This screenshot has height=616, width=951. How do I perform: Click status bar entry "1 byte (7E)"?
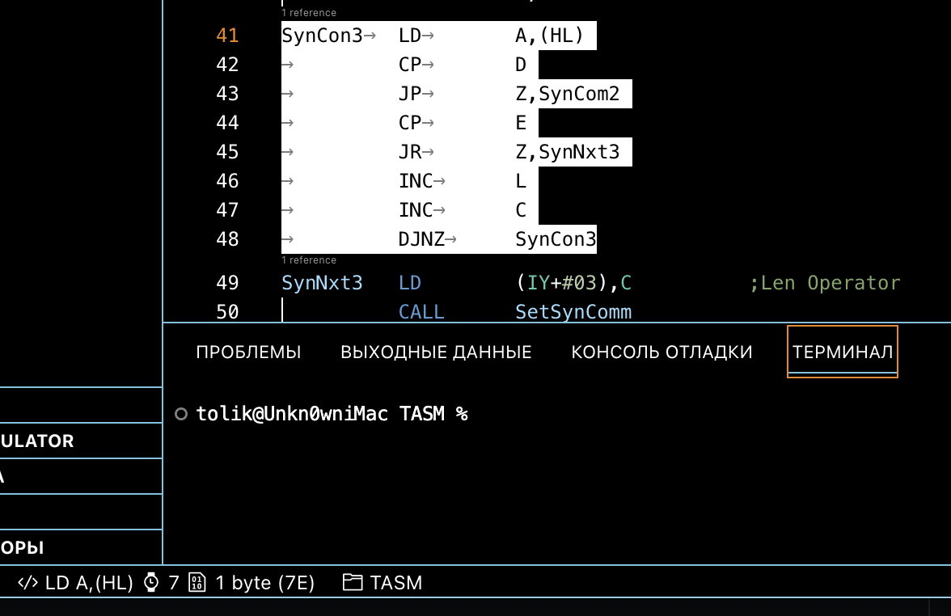pyautogui.click(x=265, y=583)
